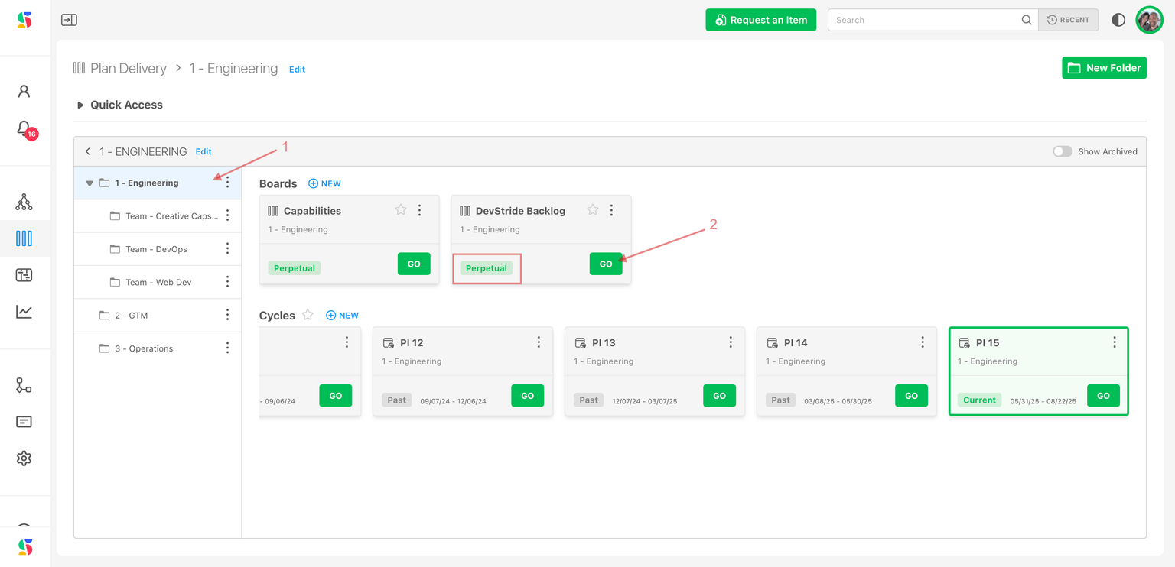
Task: Open the hierarchy tree icon in sidebar
Action: [24, 202]
